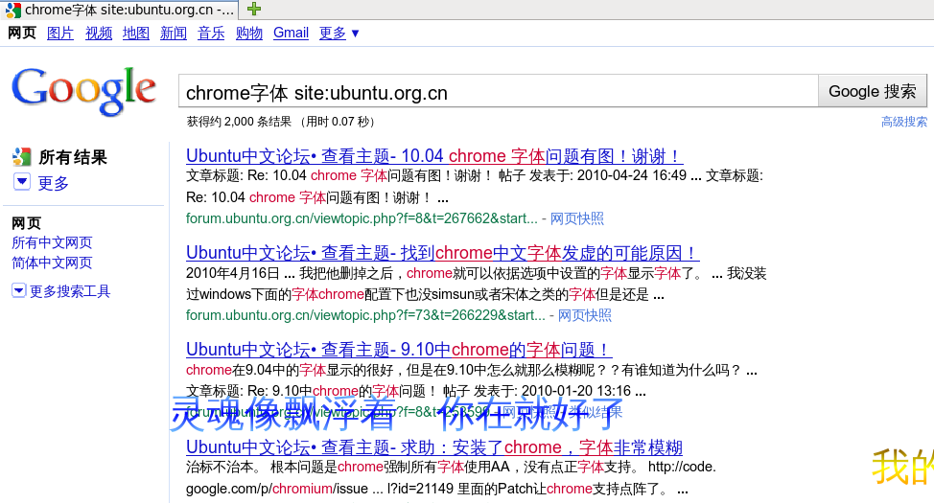Open 新闻 in the top navigation
Image resolution: width=934 pixels, height=503 pixels.
point(174,34)
